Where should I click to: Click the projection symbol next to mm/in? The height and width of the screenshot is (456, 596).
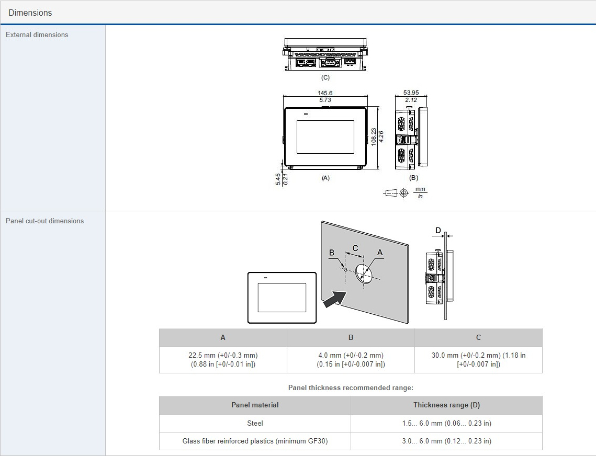[x=397, y=192]
